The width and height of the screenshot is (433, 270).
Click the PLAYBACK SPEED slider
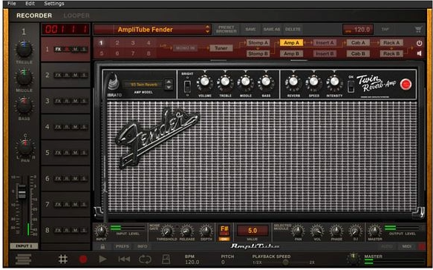point(285,263)
